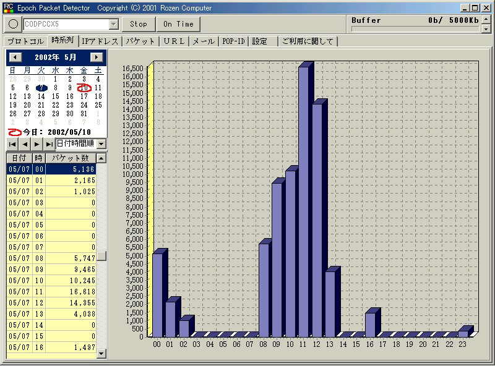Jump to last record navigation button
The height and width of the screenshot is (371, 495).
[x=49, y=145]
